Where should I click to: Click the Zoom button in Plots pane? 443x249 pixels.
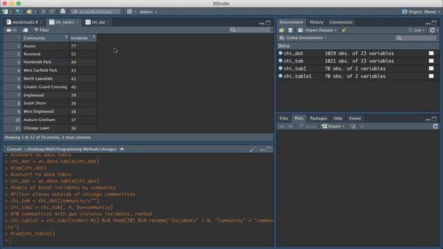click(307, 126)
